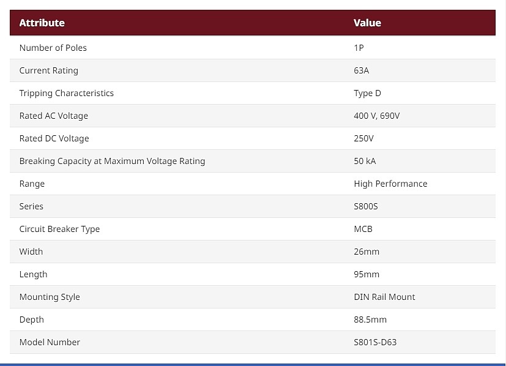Viewport: 506px width, 366px height.
Task: Select the Number of Poles label
Action: point(53,48)
